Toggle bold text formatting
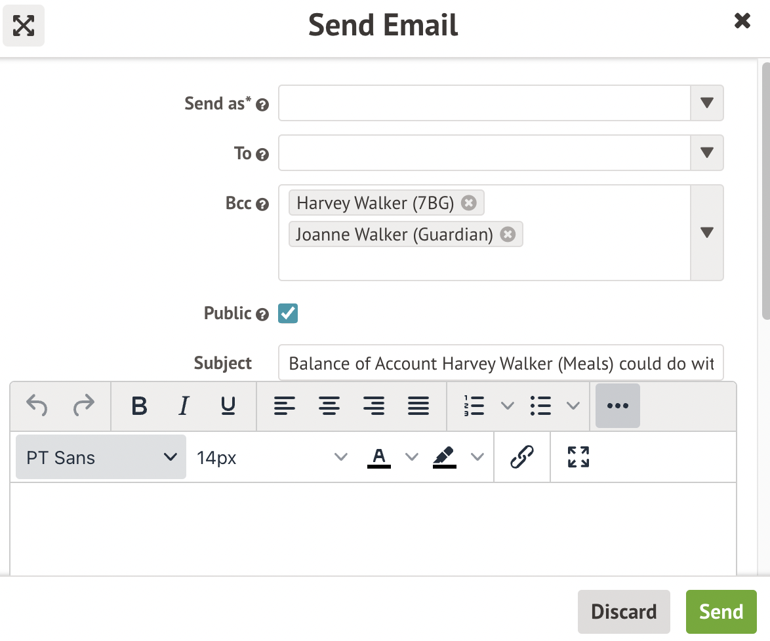Image resolution: width=770 pixels, height=641 pixels. (139, 406)
